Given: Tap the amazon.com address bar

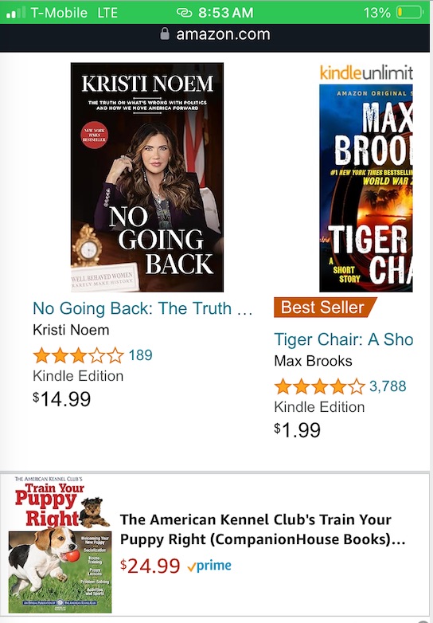Looking at the screenshot, I should (215, 34).
